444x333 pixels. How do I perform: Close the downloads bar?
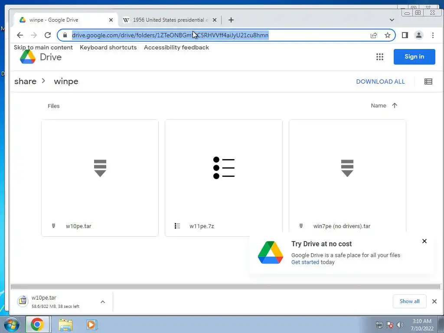[434, 301]
